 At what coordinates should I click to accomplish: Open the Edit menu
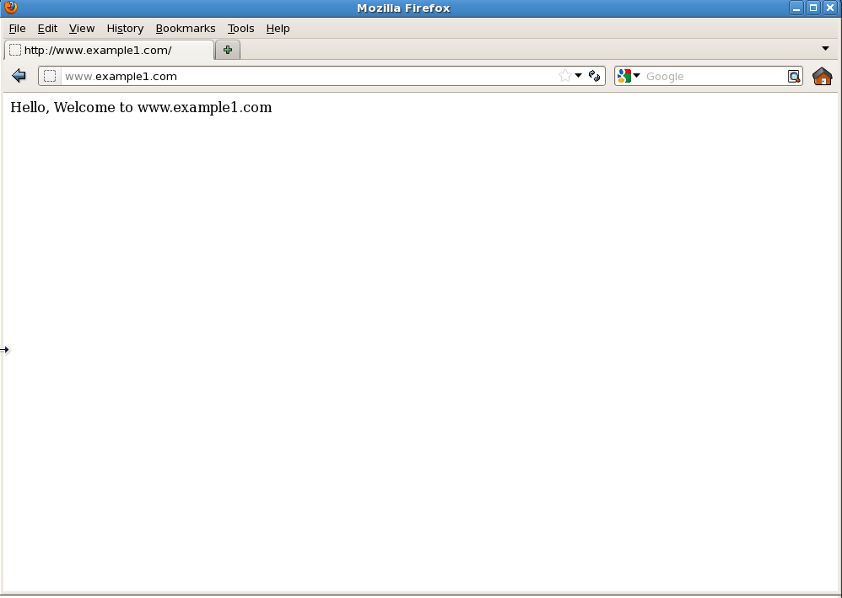(47, 29)
